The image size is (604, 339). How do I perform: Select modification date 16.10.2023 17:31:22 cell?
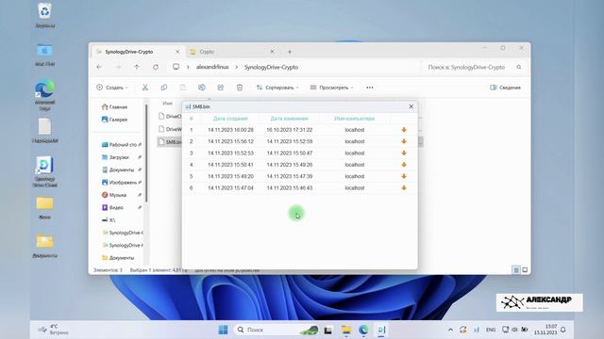[x=290, y=130]
